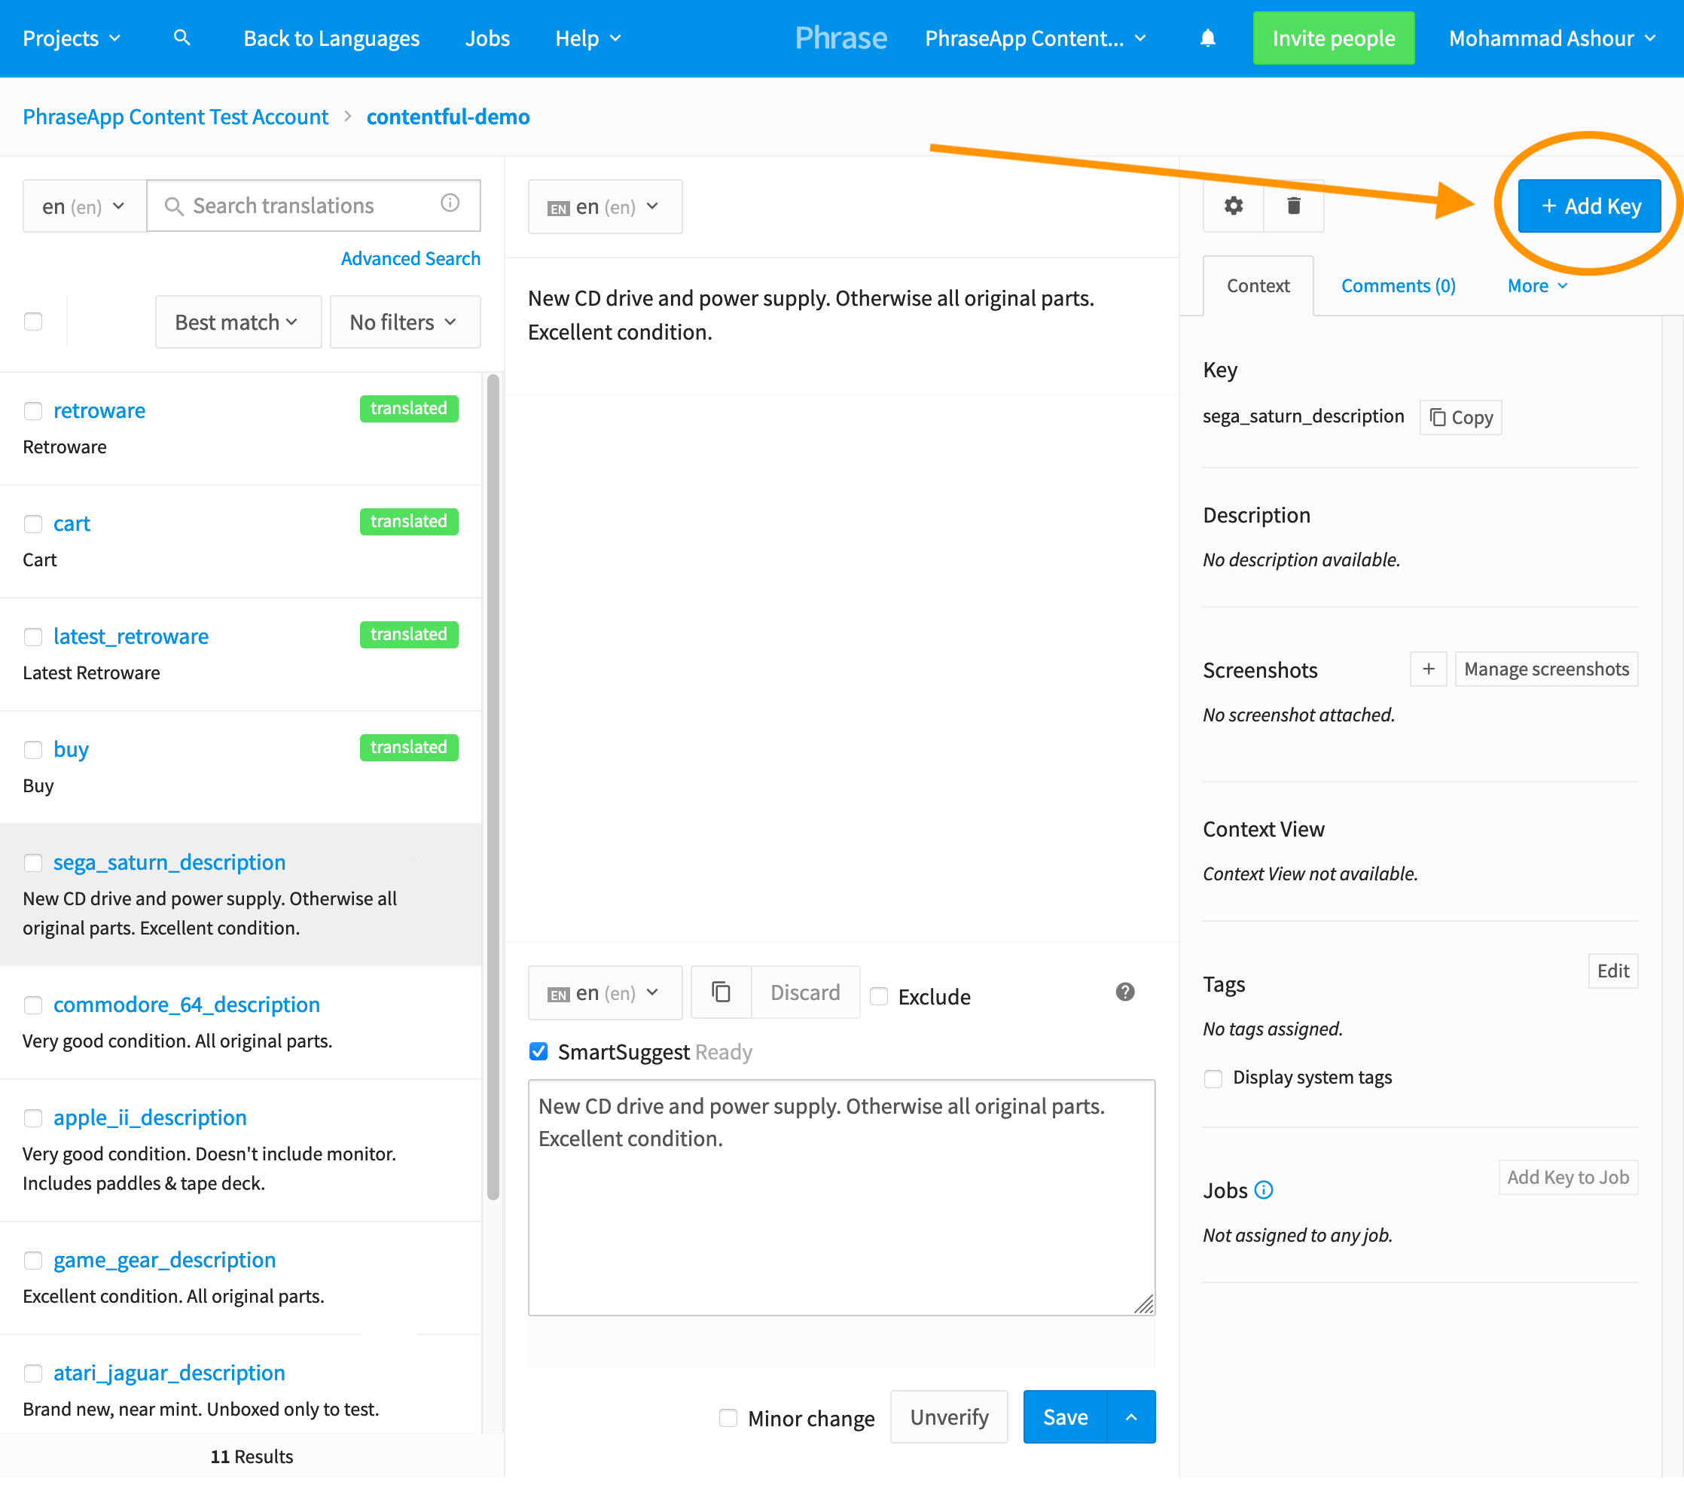Enable the Minor change checkbox

pyautogui.click(x=728, y=1417)
